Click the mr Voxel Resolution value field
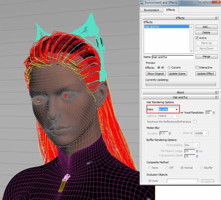 coord(209,113)
